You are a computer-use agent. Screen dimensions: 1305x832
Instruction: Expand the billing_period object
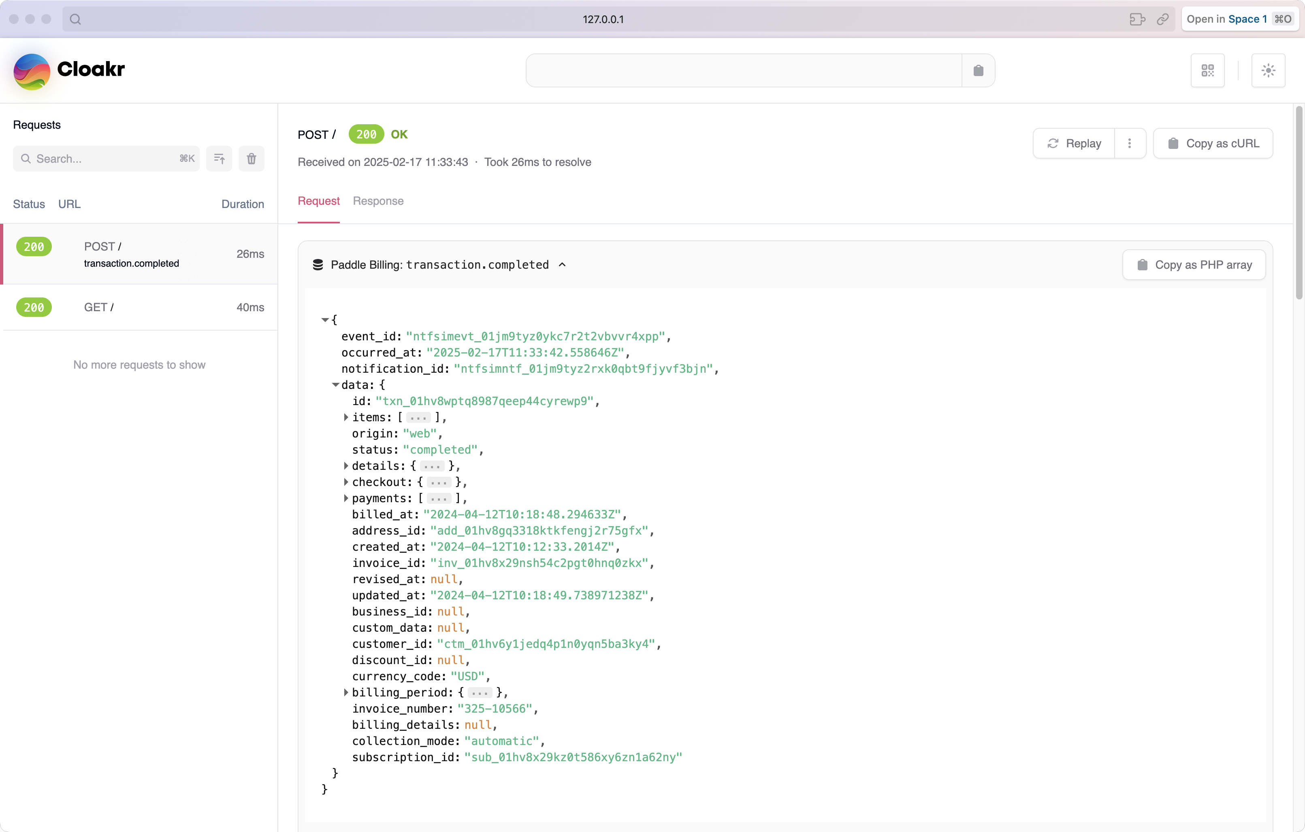coord(346,693)
